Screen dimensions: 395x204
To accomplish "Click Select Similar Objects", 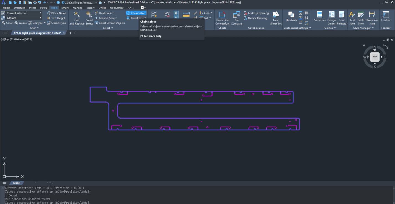I will pos(110,23).
